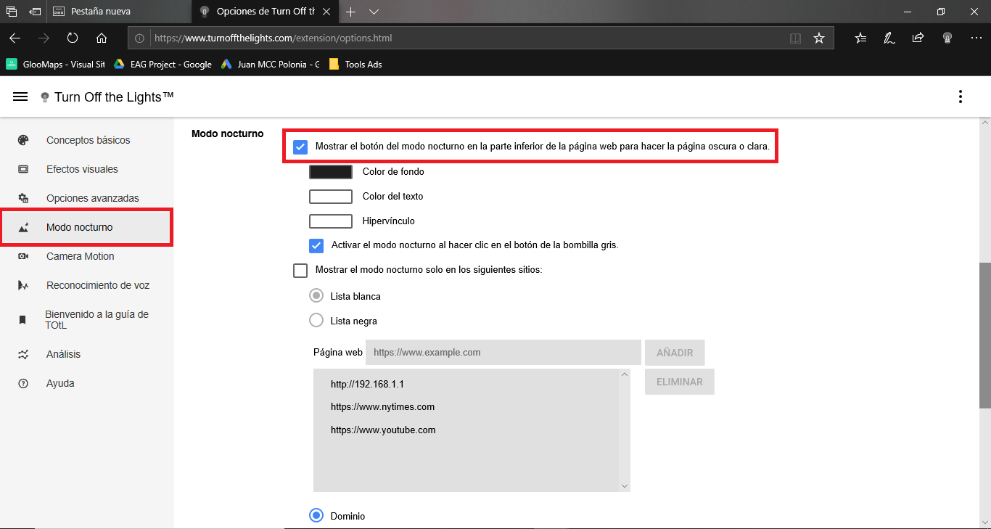Uncheck Mostrar el botón del modo nocturno checkbox
991x529 pixels.
point(300,147)
